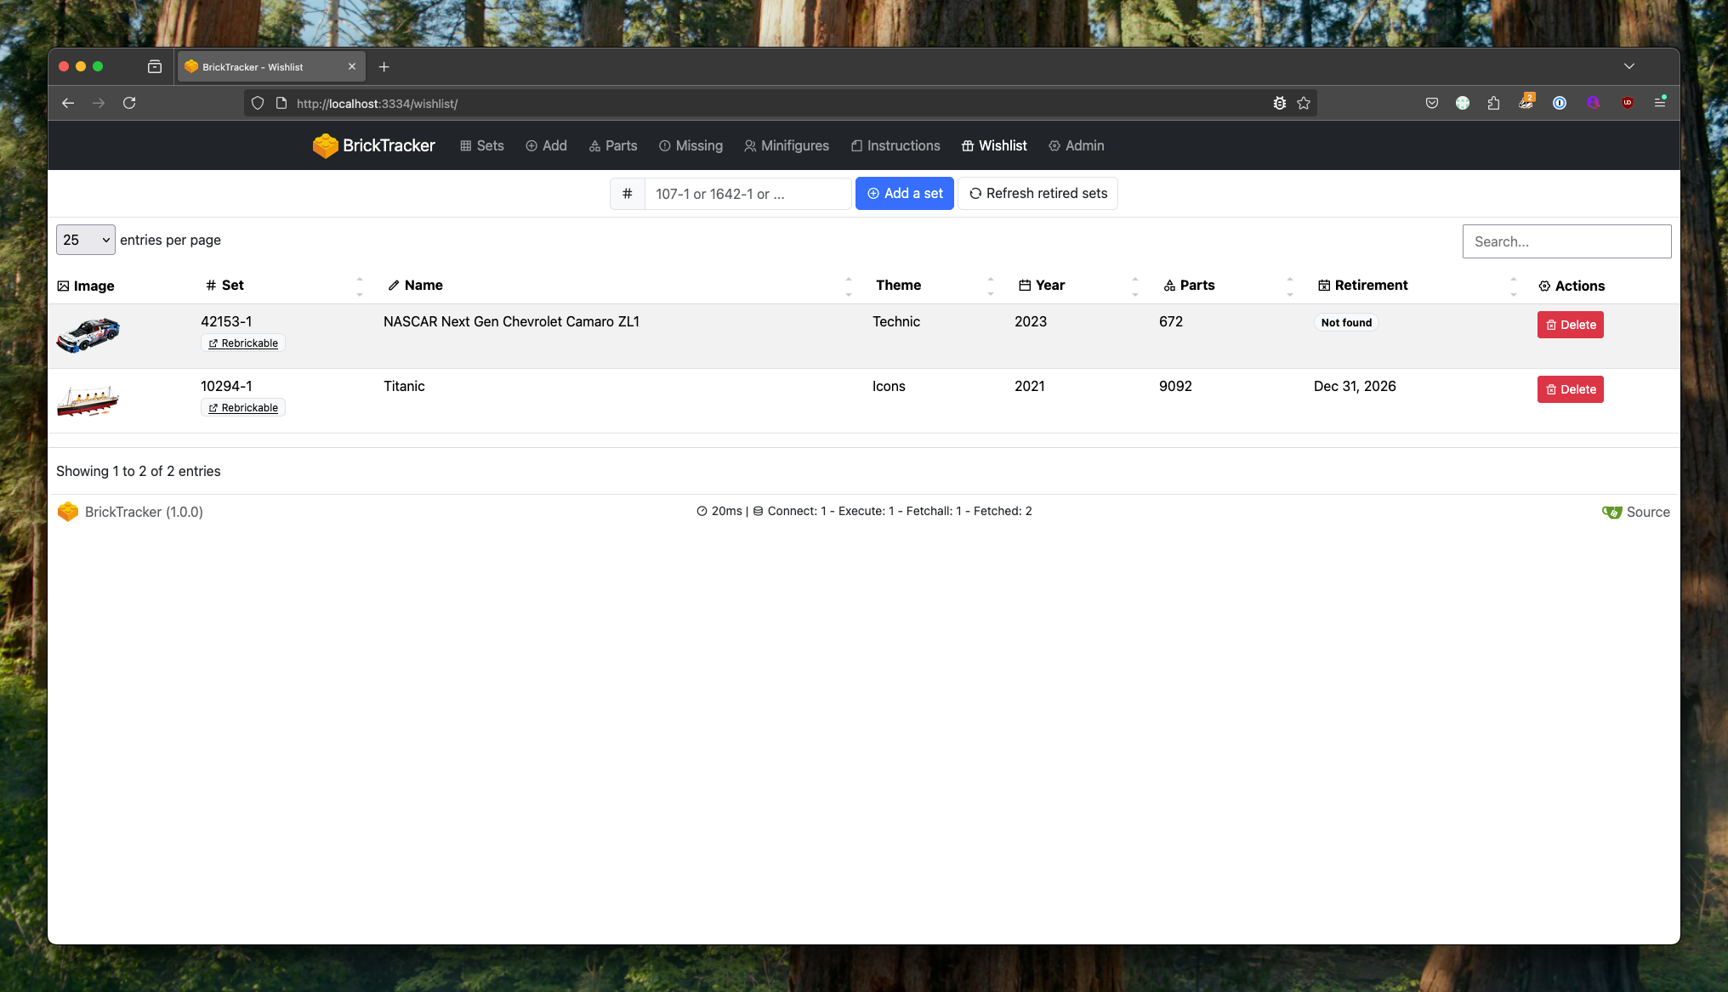
Task: Click 'Showing 1 to 2 of 2 entries' text
Action: pyautogui.click(x=139, y=472)
